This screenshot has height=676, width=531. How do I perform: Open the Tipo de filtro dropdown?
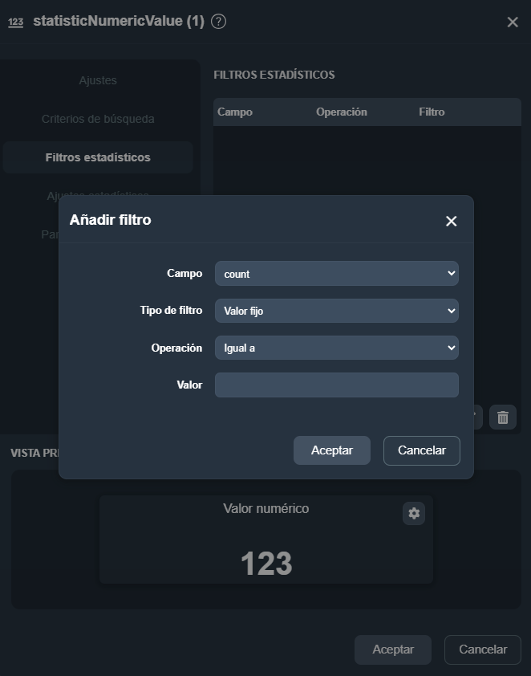336,311
